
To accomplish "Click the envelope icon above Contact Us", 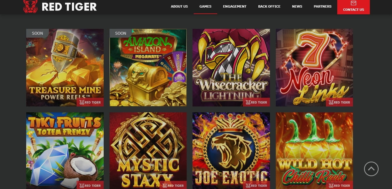I will tap(354, 3).
